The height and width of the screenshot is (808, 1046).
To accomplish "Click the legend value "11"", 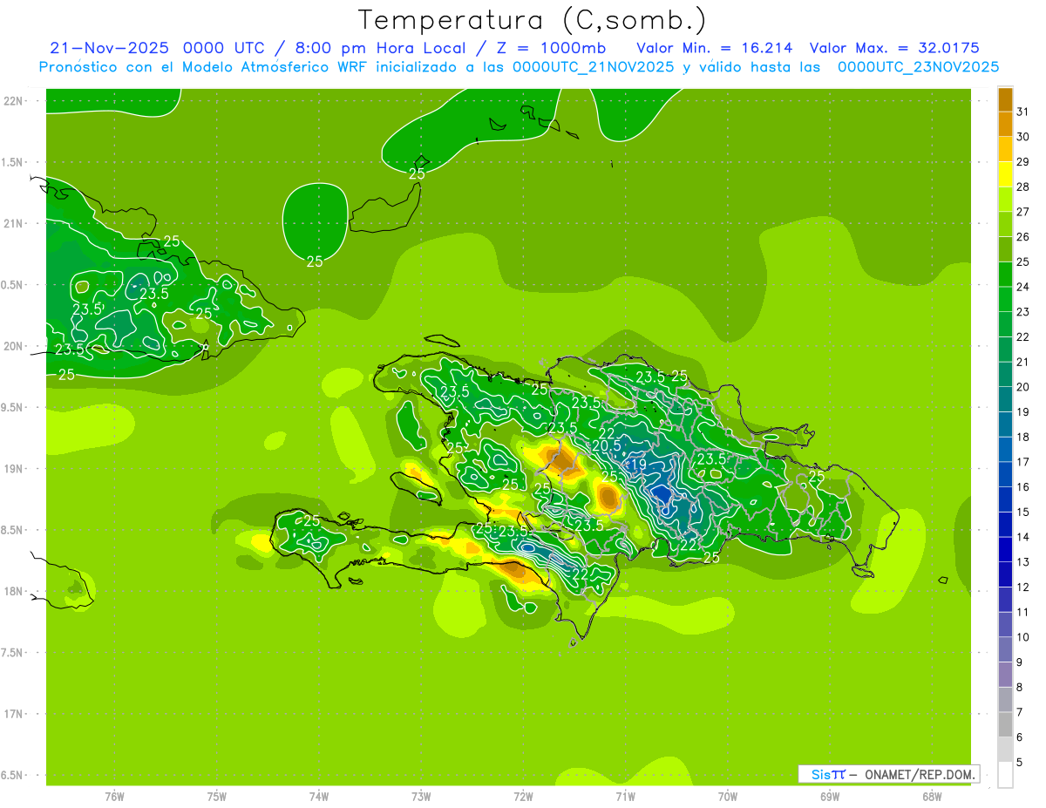I will click(x=1022, y=613).
